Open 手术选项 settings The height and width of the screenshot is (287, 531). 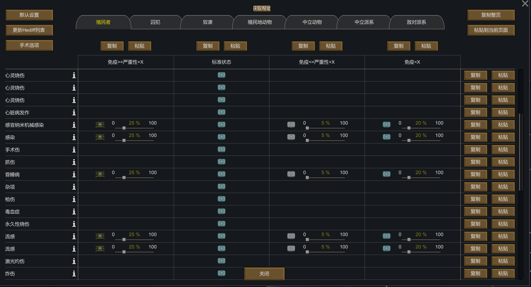pos(29,45)
